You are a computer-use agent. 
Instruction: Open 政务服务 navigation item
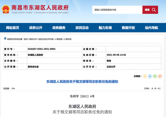(59, 28)
